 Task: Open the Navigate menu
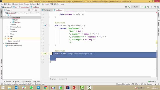(x=15, y=4)
